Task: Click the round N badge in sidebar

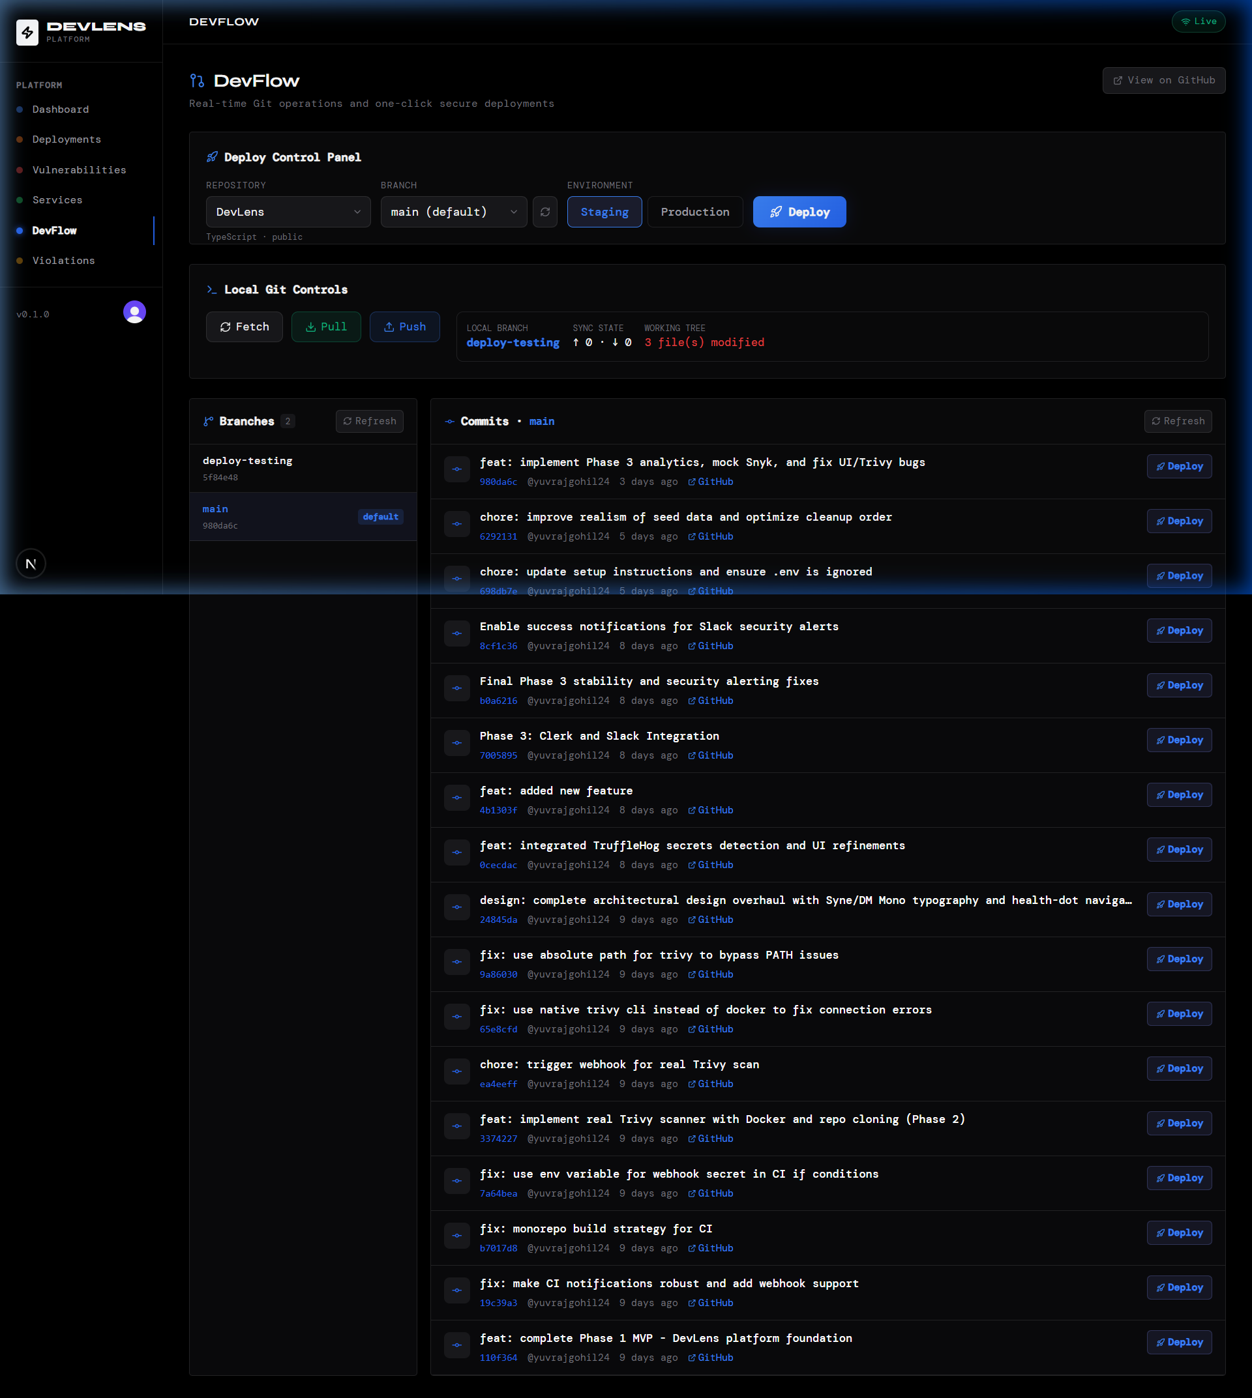Action: (x=31, y=564)
